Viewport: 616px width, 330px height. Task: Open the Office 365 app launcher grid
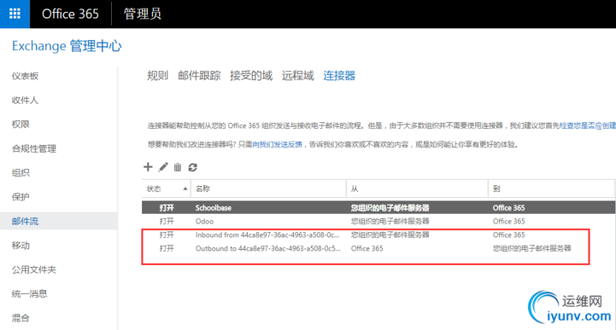point(15,14)
